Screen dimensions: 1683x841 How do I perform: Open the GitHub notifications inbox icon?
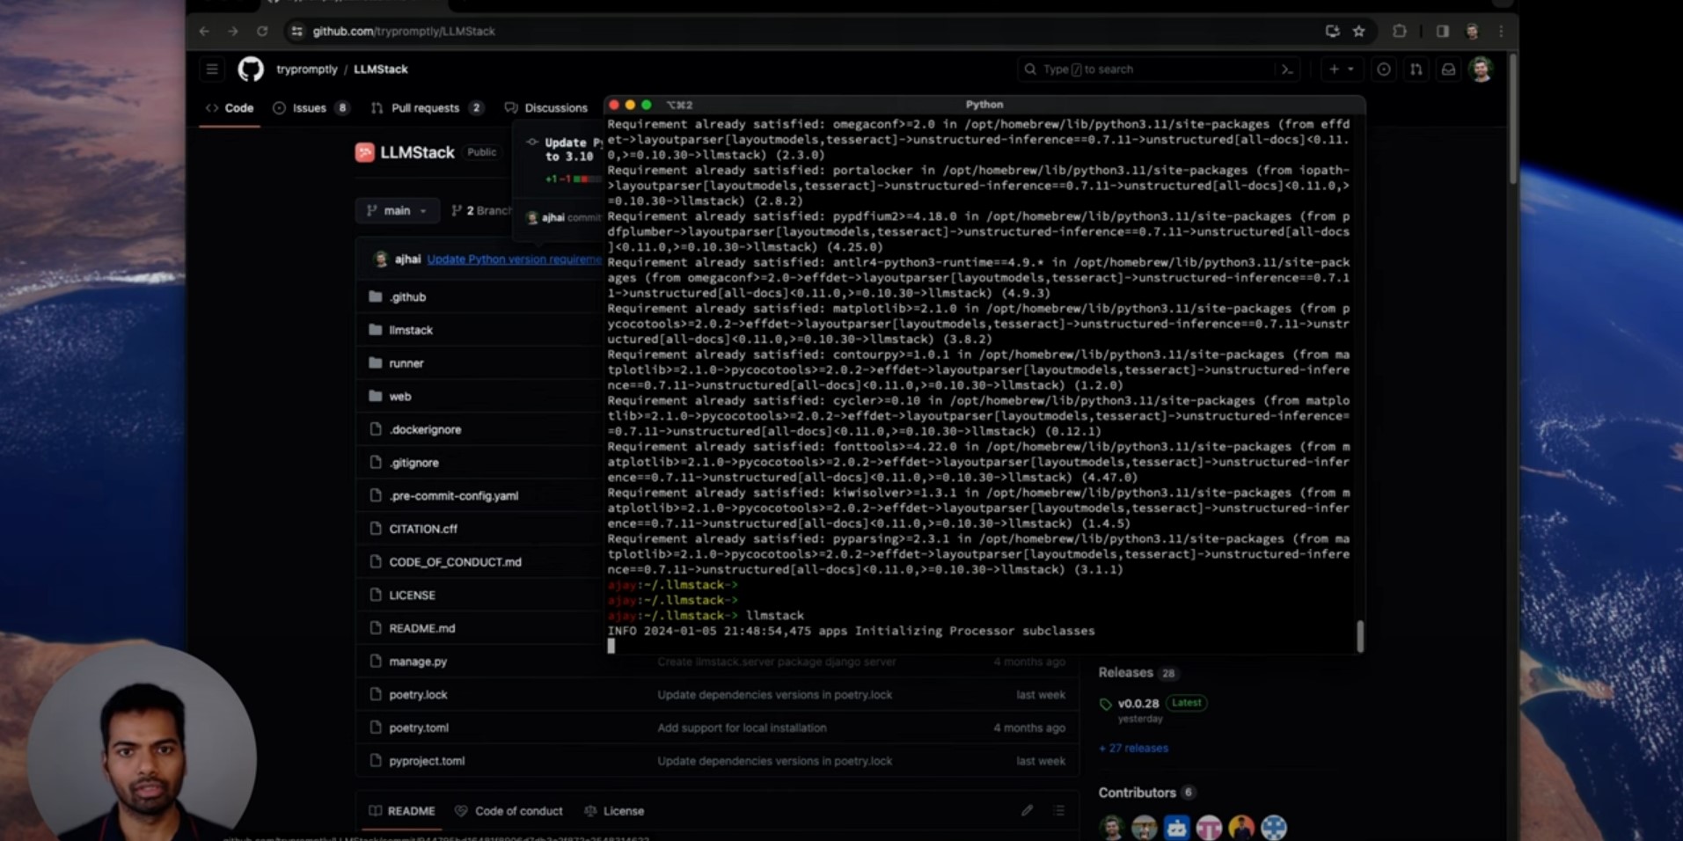tap(1448, 69)
